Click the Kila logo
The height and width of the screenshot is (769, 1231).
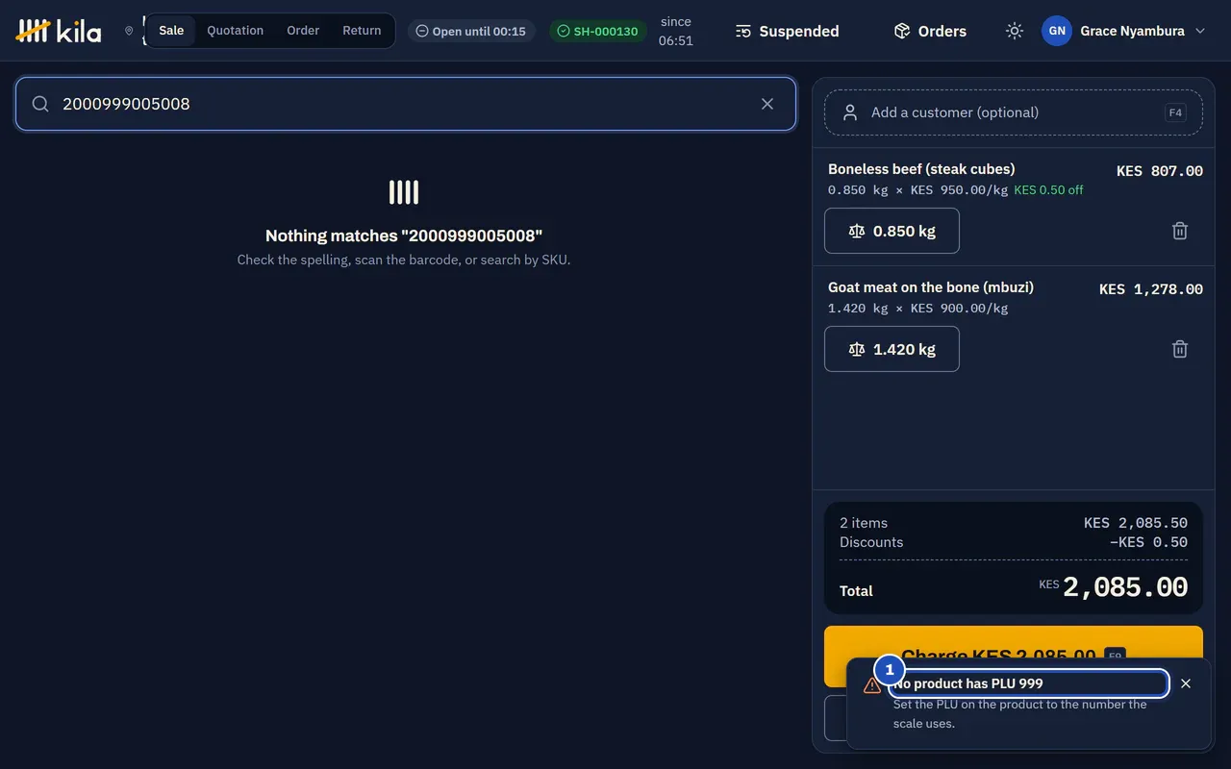pos(59,31)
